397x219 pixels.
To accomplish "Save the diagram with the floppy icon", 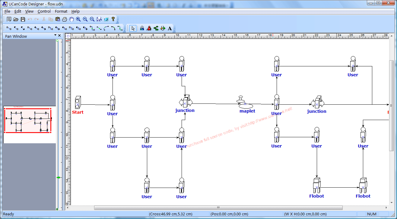I will 23,19.
